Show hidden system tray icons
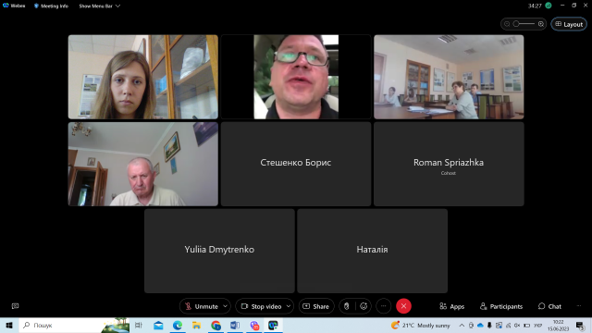This screenshot has width=592, height=333. point(462,325)
